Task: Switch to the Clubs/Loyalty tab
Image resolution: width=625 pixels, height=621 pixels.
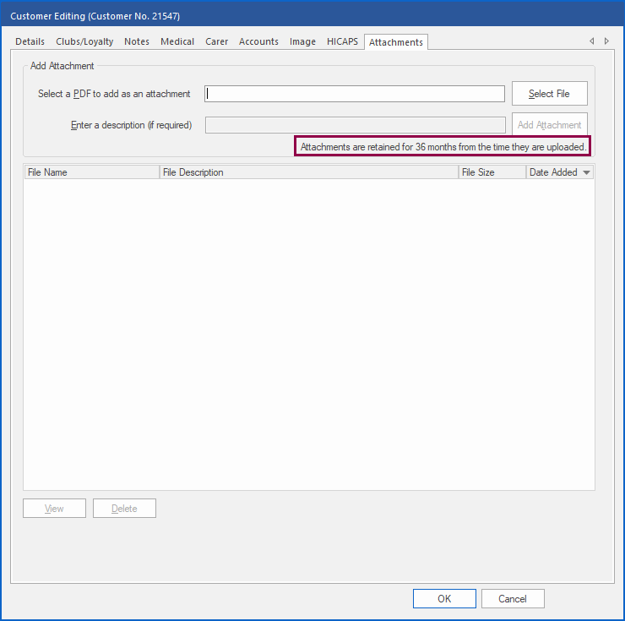Action: click(84, 41)
